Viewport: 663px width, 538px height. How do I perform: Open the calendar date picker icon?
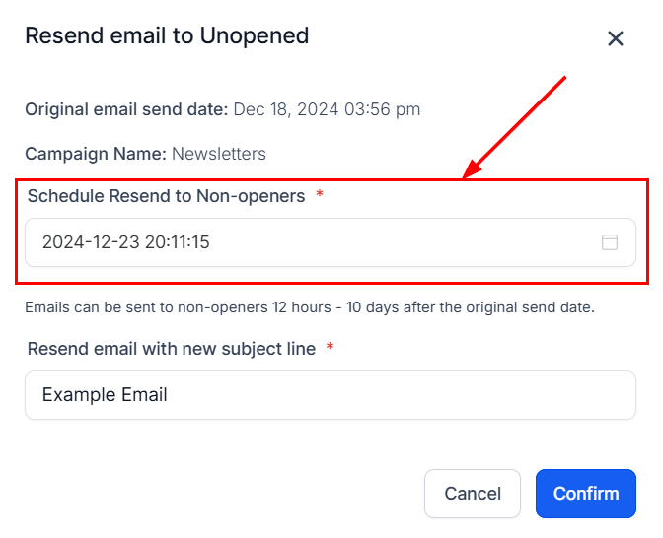610,242
